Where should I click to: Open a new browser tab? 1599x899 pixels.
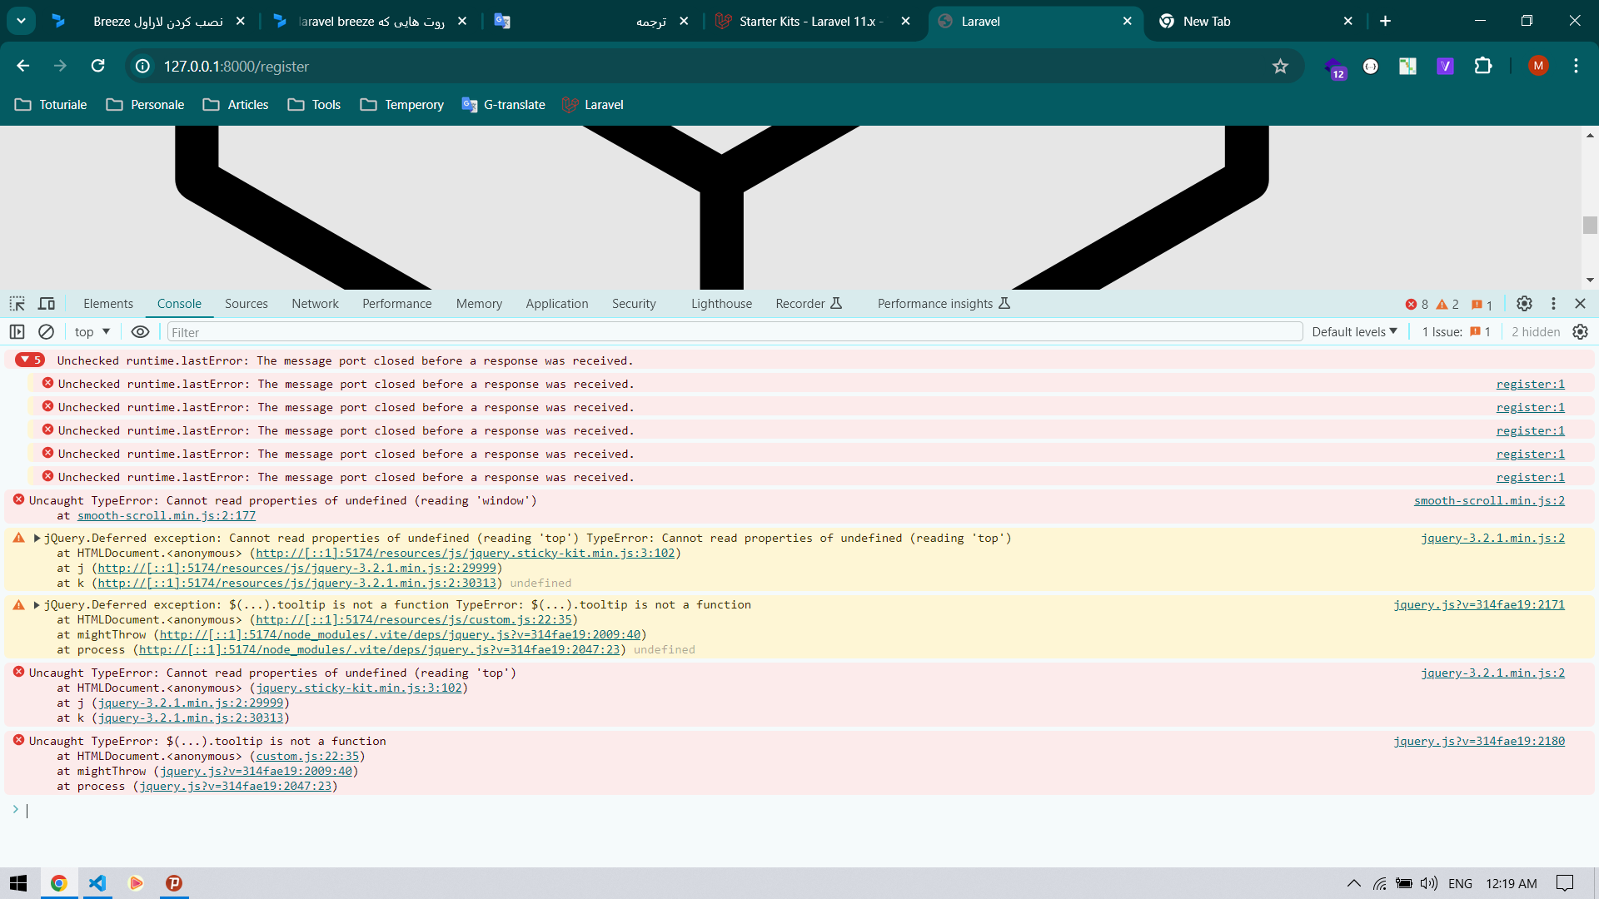pyautogui.click(x=1386, y=22)
